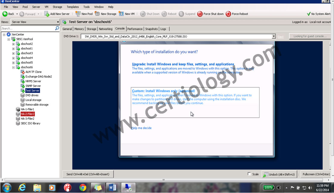Click the New Storage toolbar icon
The height and width of the screenshot is (193, 334).
click(x=97, y=14)
